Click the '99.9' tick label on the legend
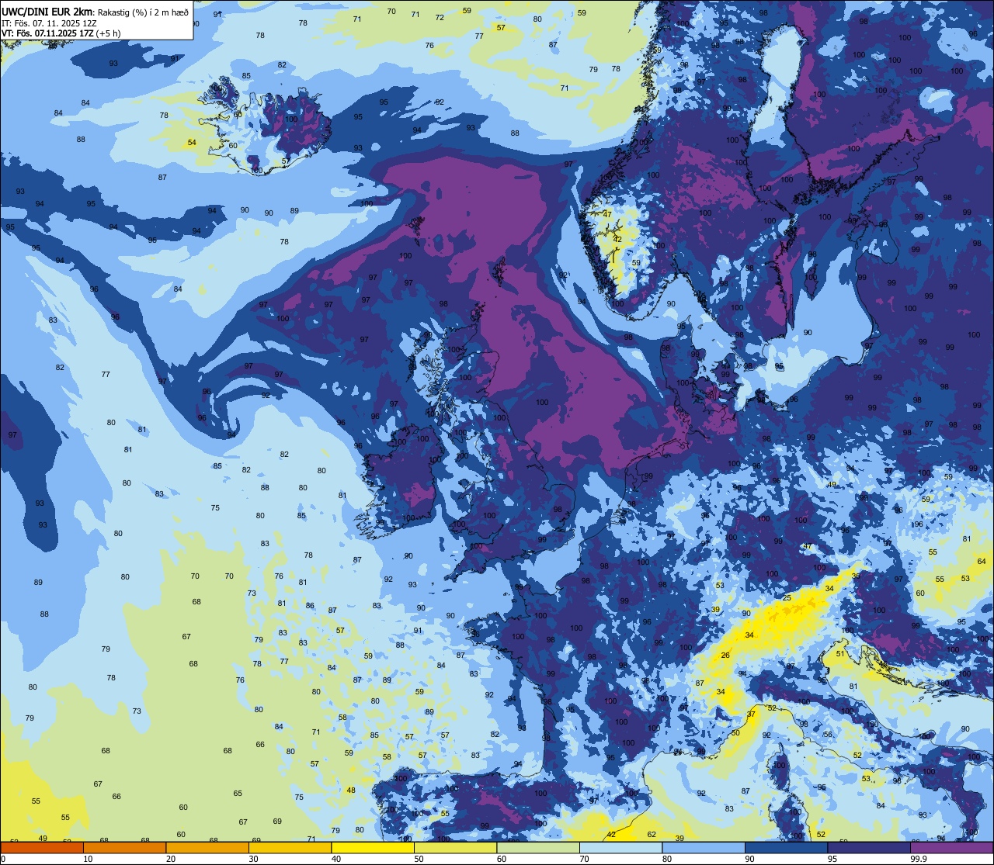Viewport: 994px width, 865px height. pyautogui.click(x=919, y=859)
